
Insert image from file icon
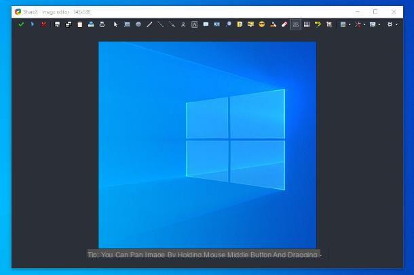click(x=240, y=24)
